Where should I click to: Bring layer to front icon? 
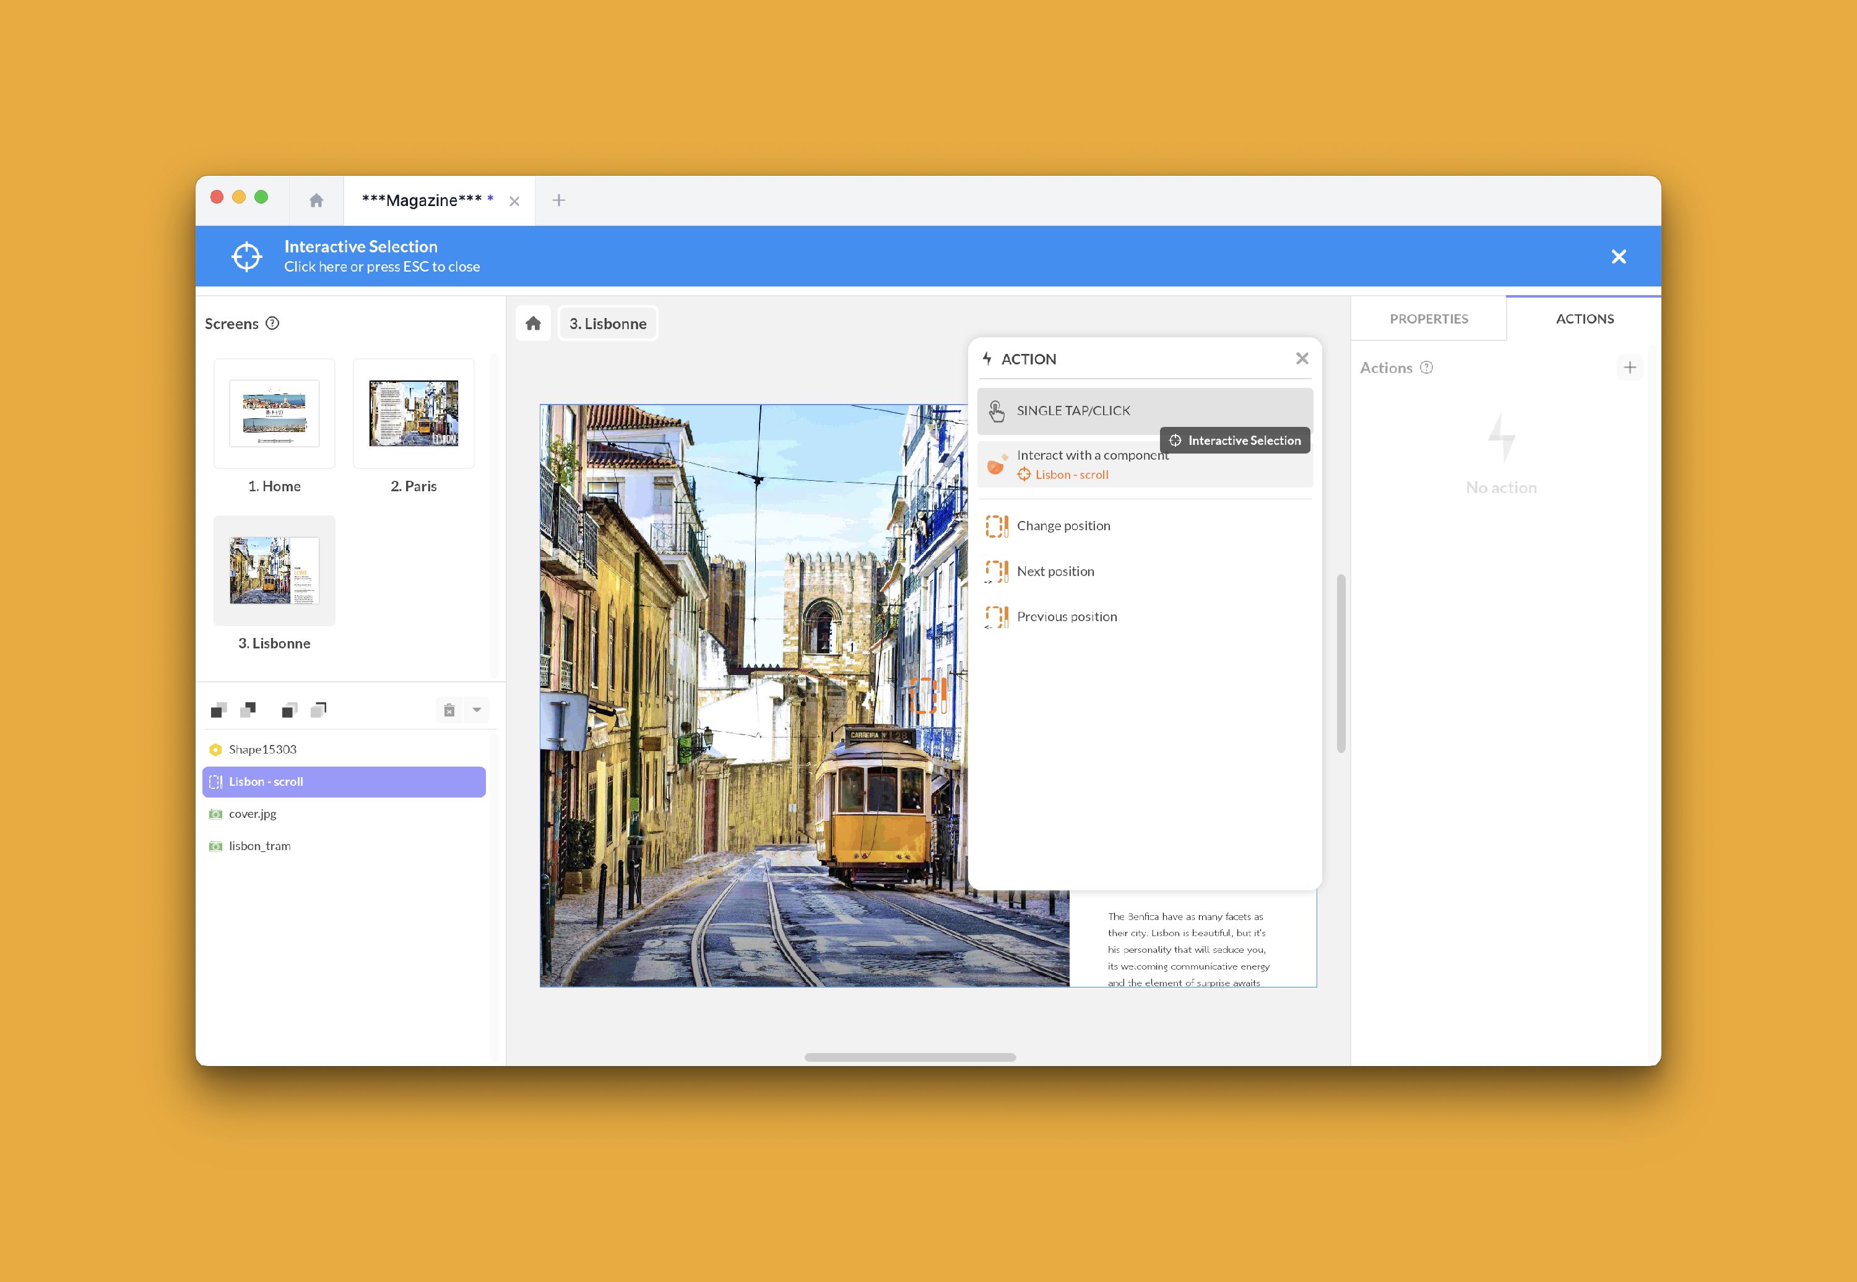pos(289,710)
